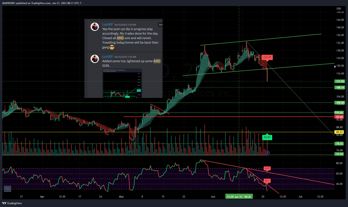Click the 111.92 price axis label
The width and height of the screenshot is (348, 207).
point(340,81)
